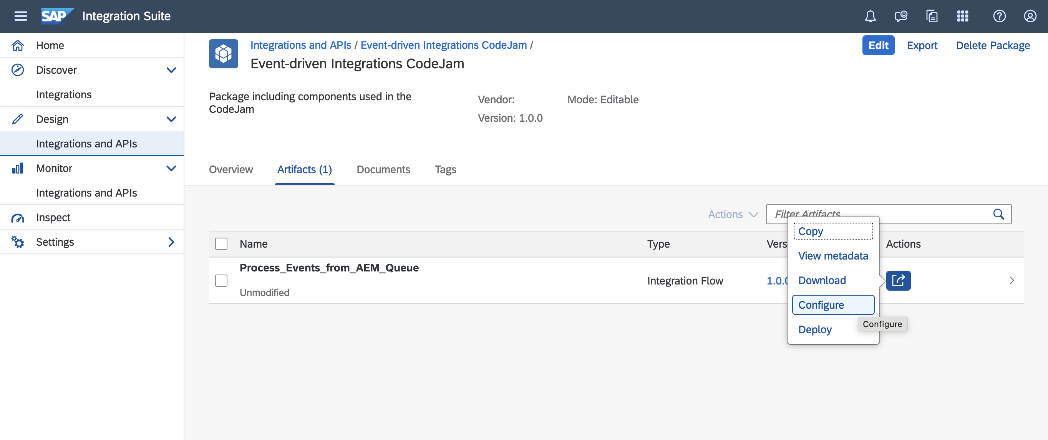Click the Inspect gauge icon

pos(18,218)
